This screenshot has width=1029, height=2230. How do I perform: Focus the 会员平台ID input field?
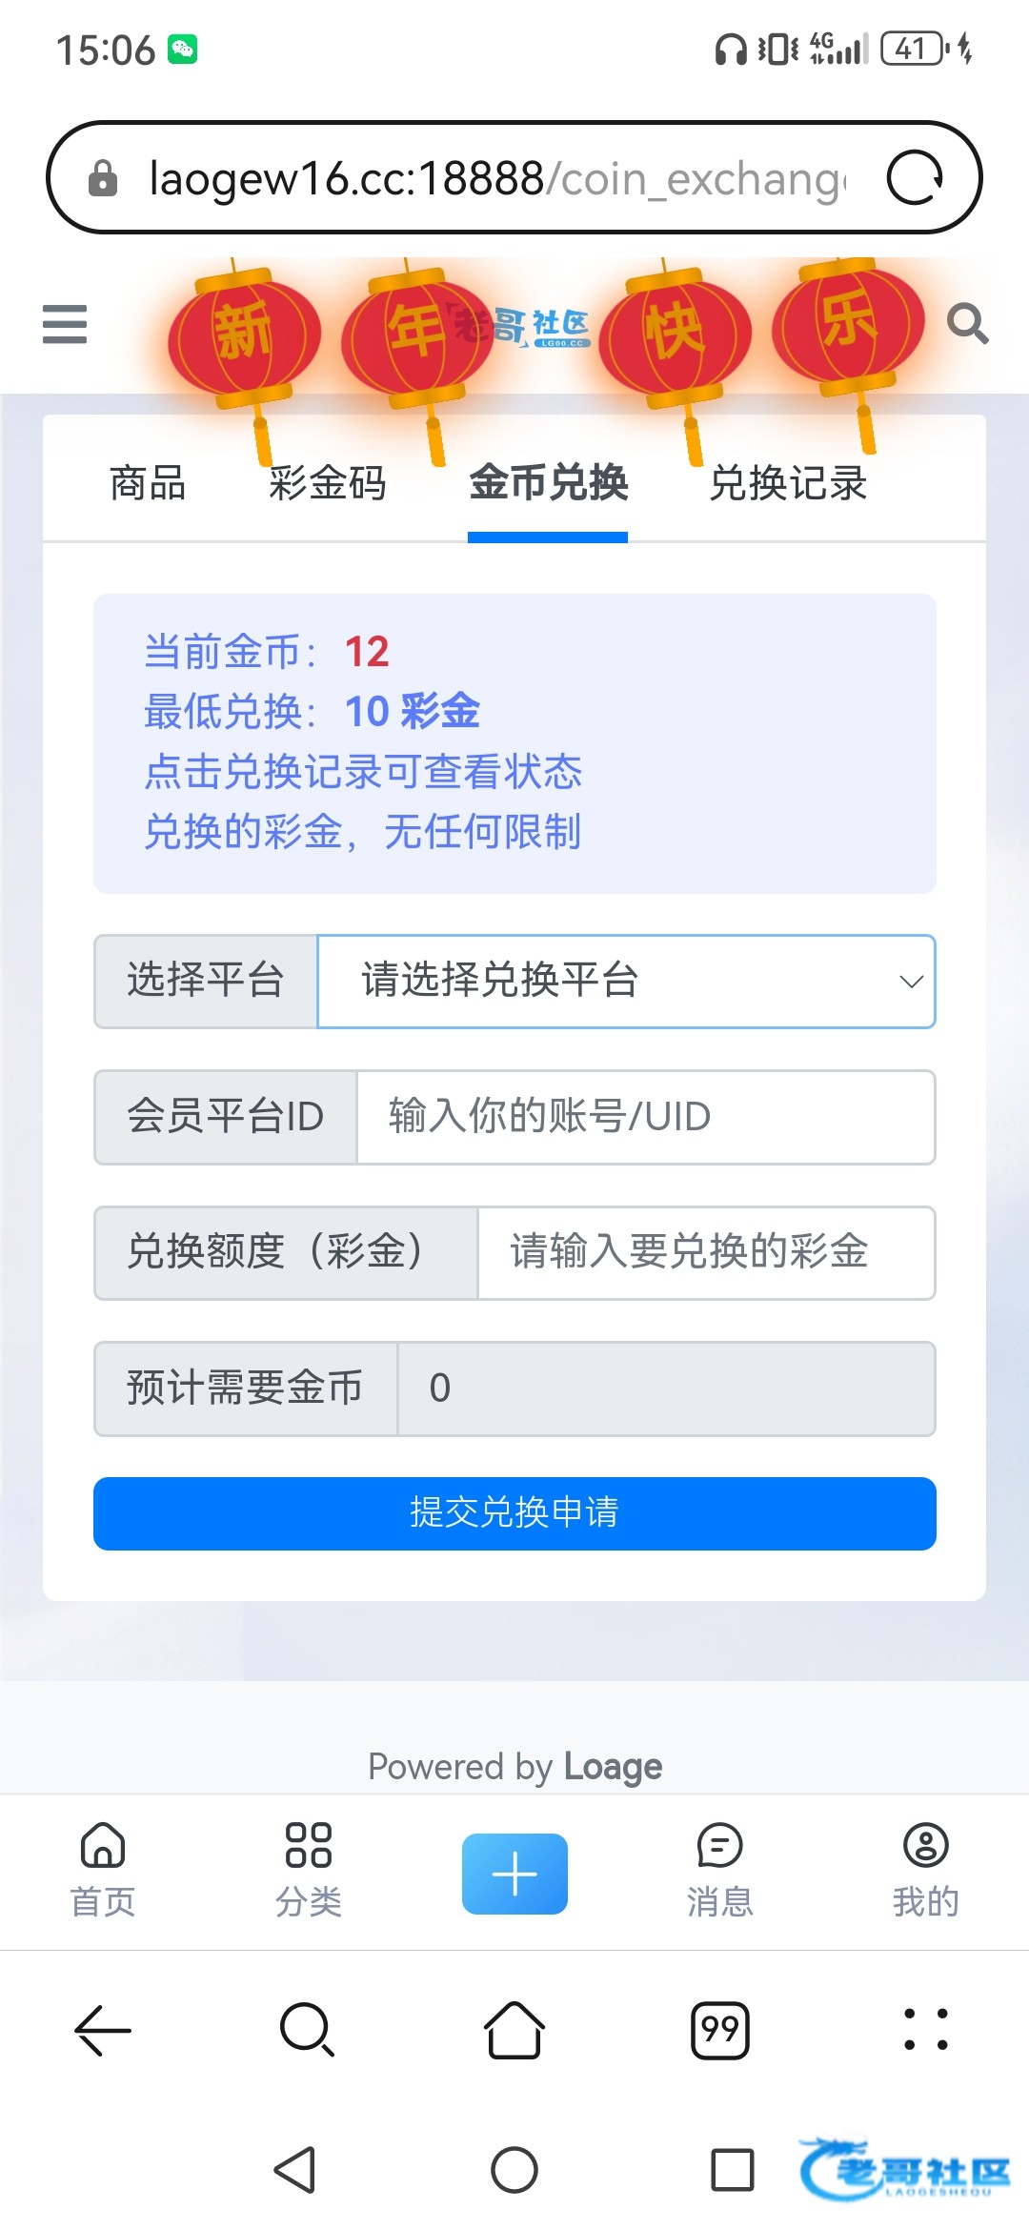coord(645,1117)
